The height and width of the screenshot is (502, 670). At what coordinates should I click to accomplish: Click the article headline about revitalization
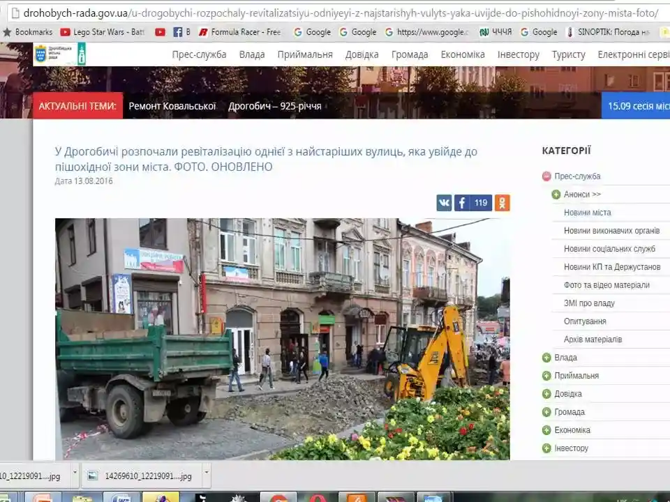tap(266, 159)
